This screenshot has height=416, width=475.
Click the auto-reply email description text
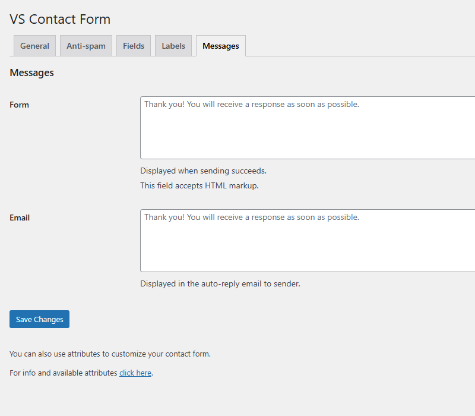coord(220,283)
